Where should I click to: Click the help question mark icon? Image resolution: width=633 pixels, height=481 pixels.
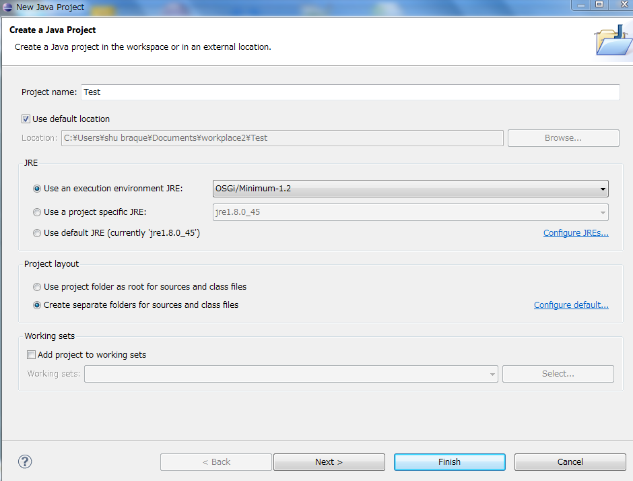pos(24,461)
